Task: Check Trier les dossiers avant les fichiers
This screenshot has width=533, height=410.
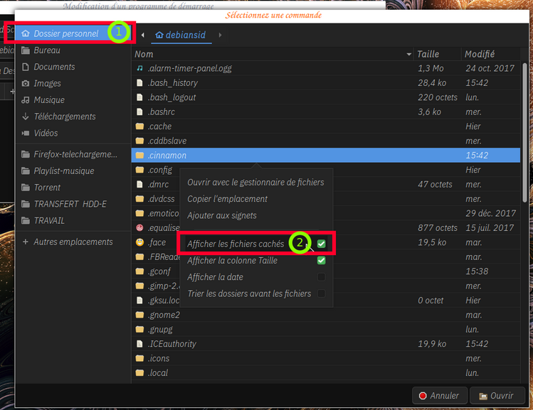Action: (x=322, y=293)
